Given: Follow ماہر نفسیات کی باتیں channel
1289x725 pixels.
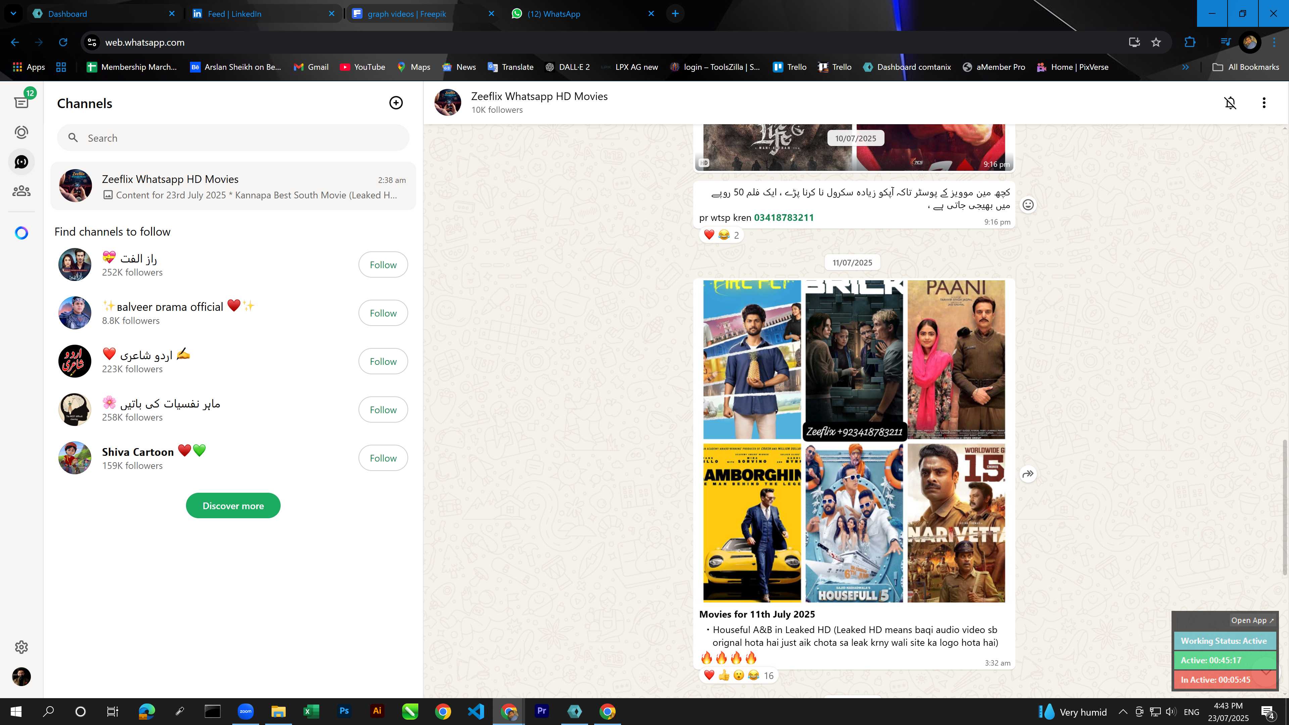Looking at the screenshot, I should tap(383, 409).
